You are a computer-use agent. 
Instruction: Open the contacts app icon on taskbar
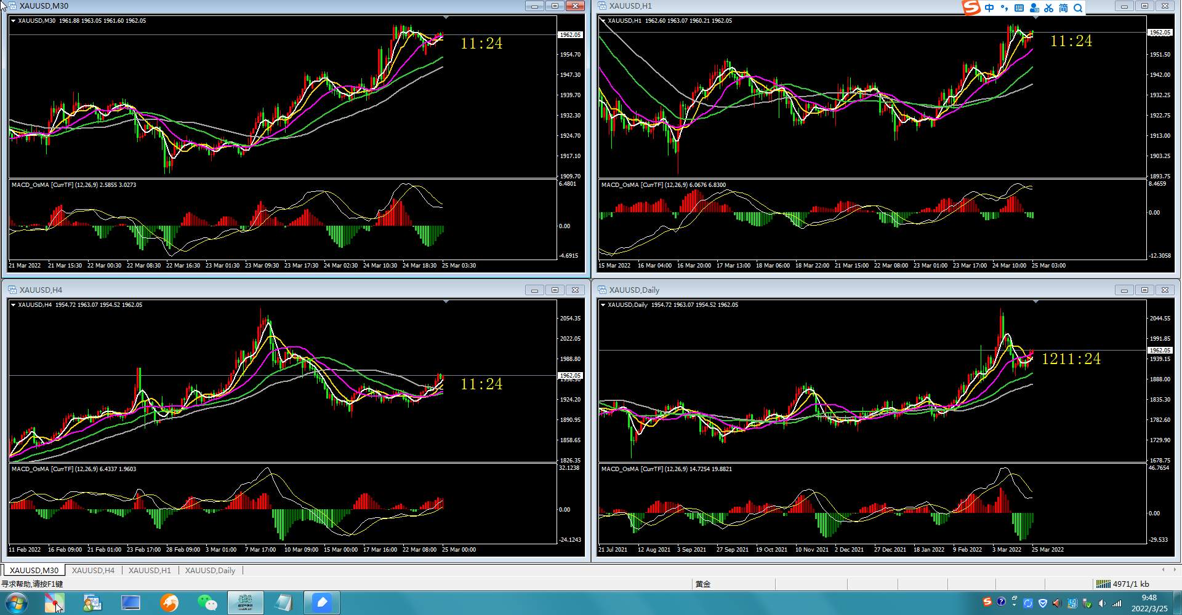[x=92, y=603]
